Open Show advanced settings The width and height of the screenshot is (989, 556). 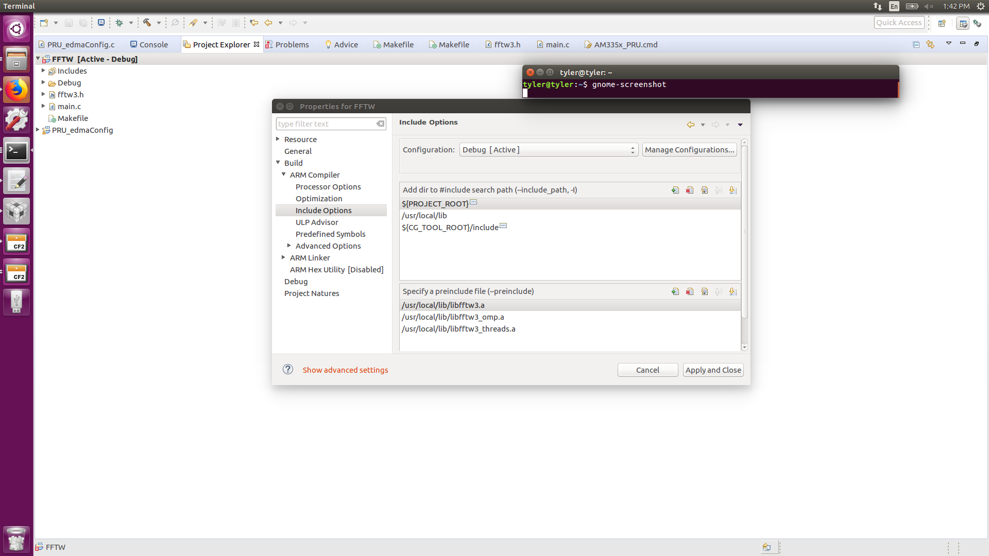(345, 370)
